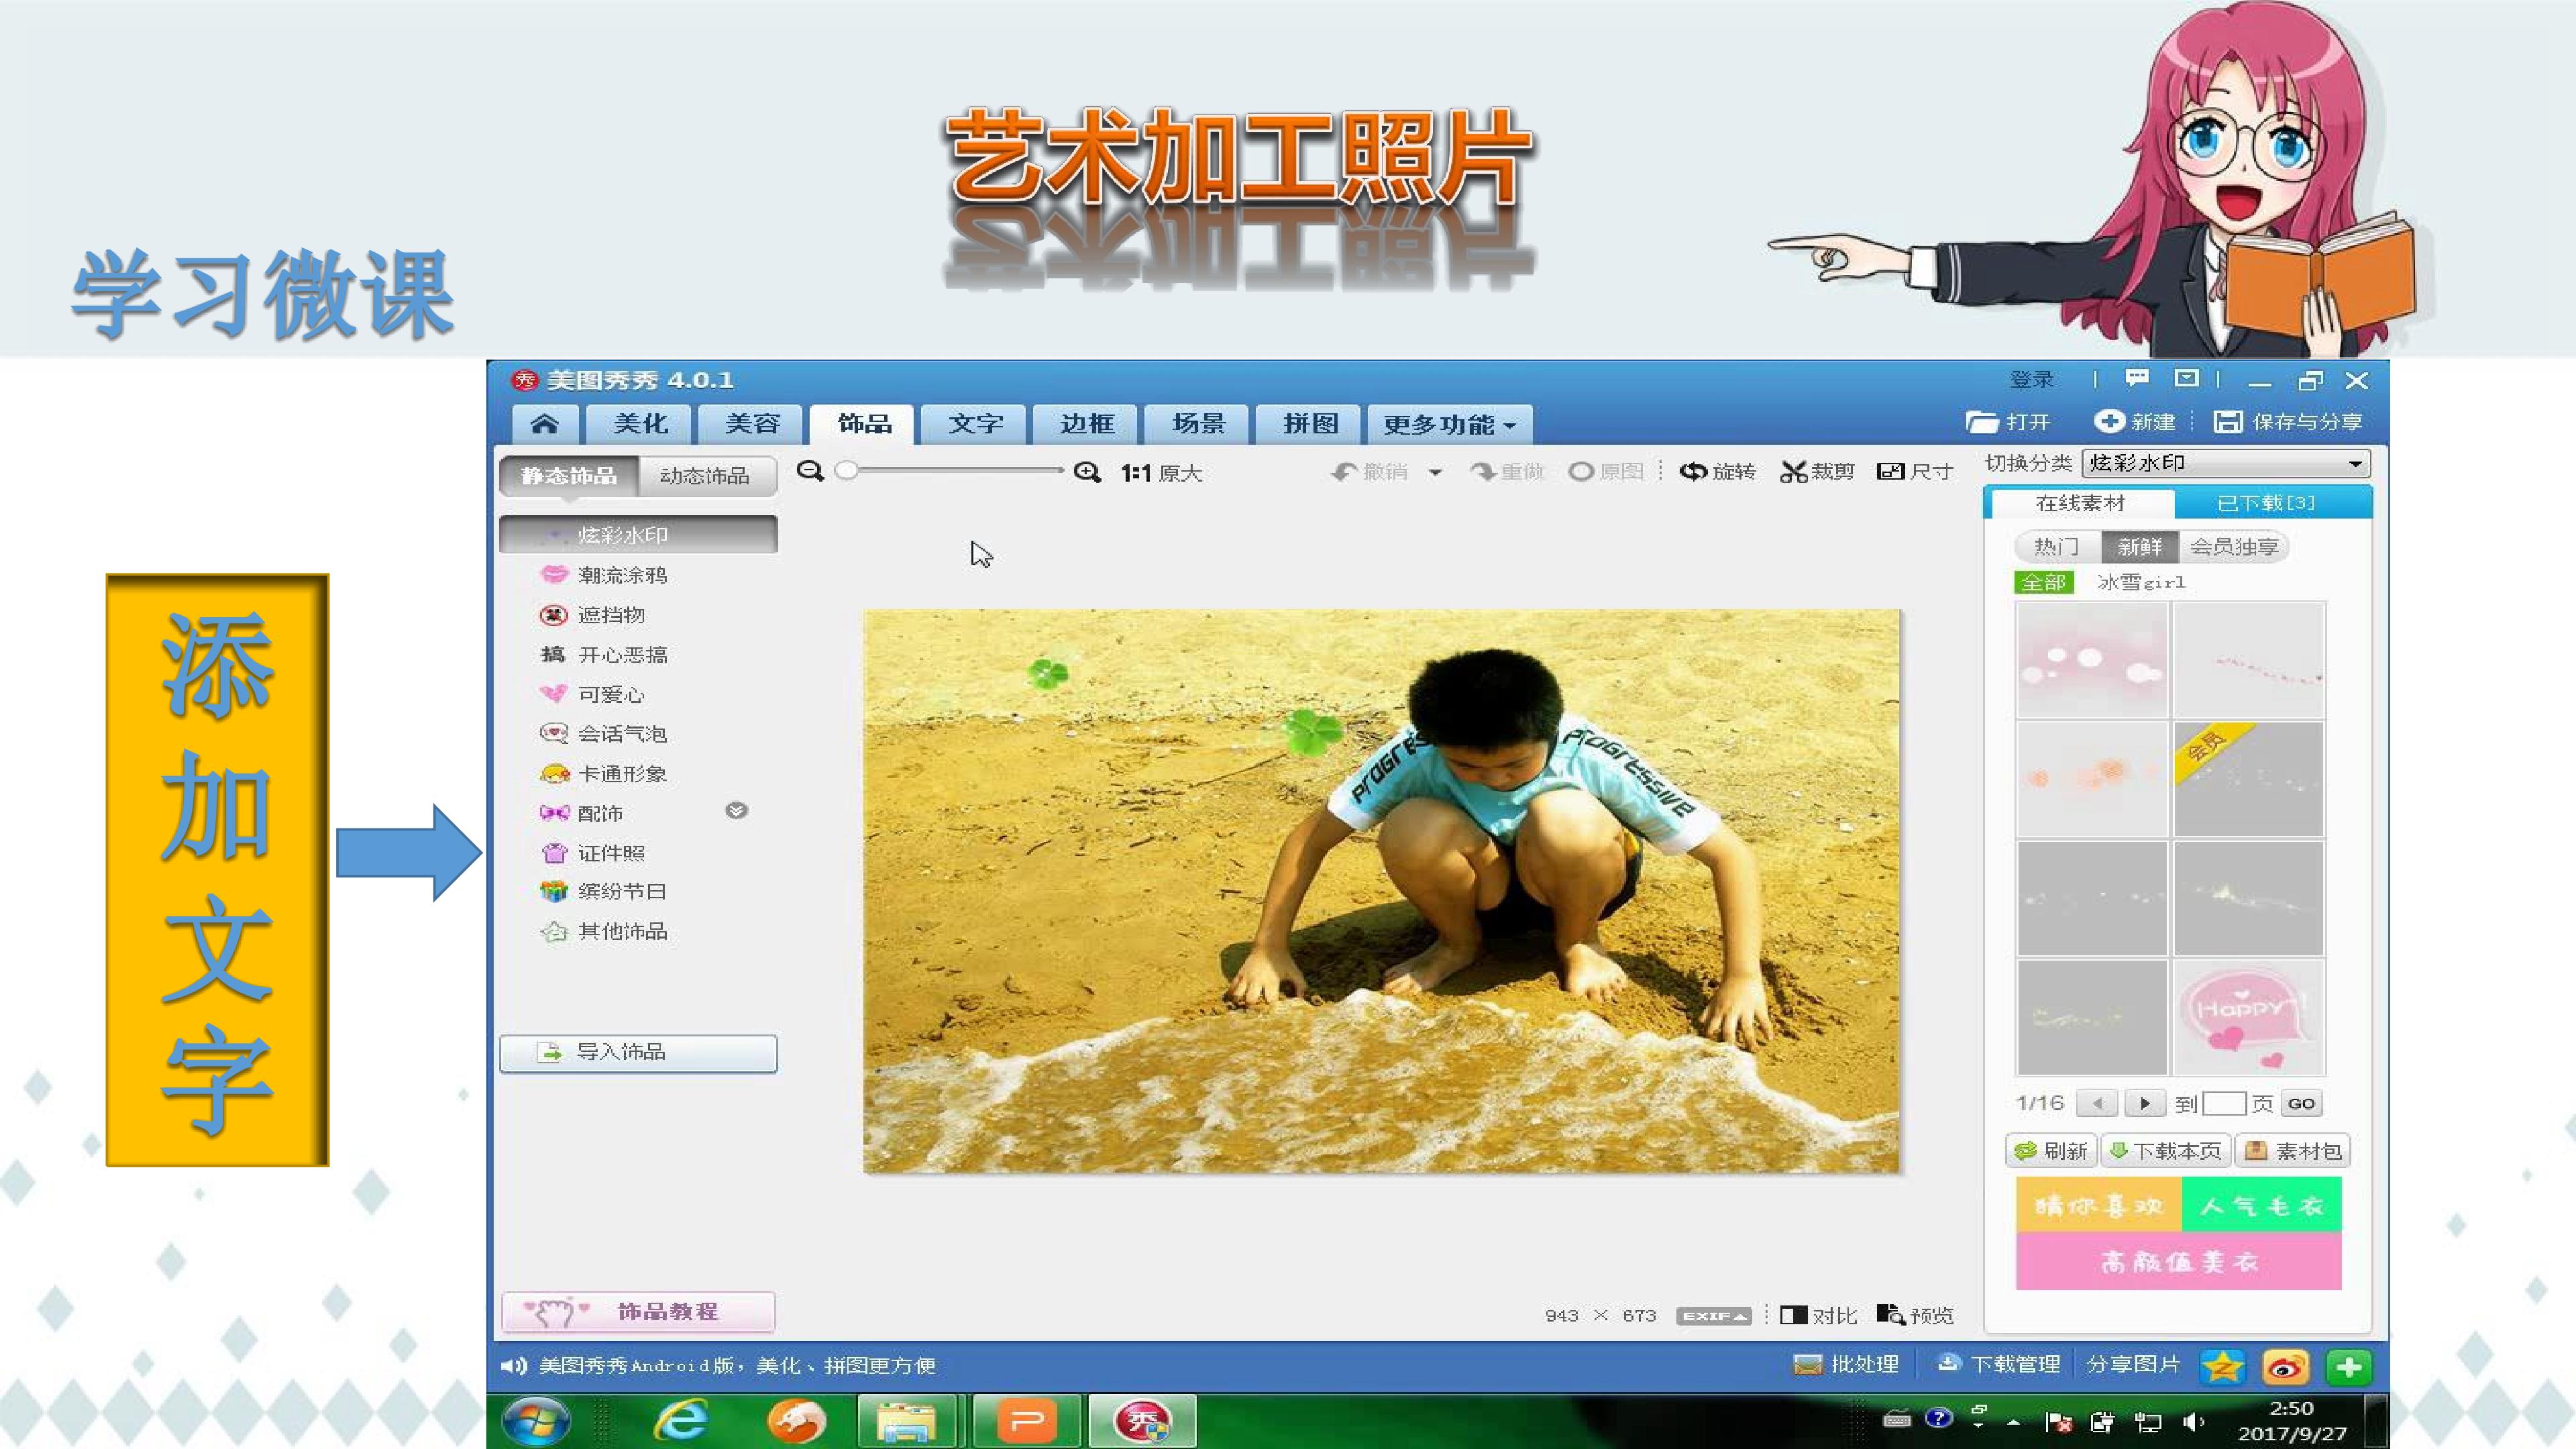Expand the 更多功能 menu
2576x1449 pixels.
click(1448, 424)
